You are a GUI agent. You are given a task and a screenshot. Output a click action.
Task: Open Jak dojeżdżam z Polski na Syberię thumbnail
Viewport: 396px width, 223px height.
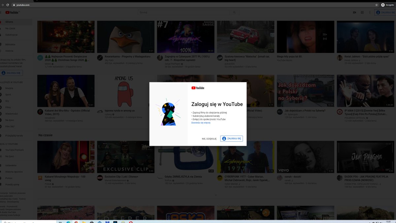pyautogui.click(x=306, y=91)
